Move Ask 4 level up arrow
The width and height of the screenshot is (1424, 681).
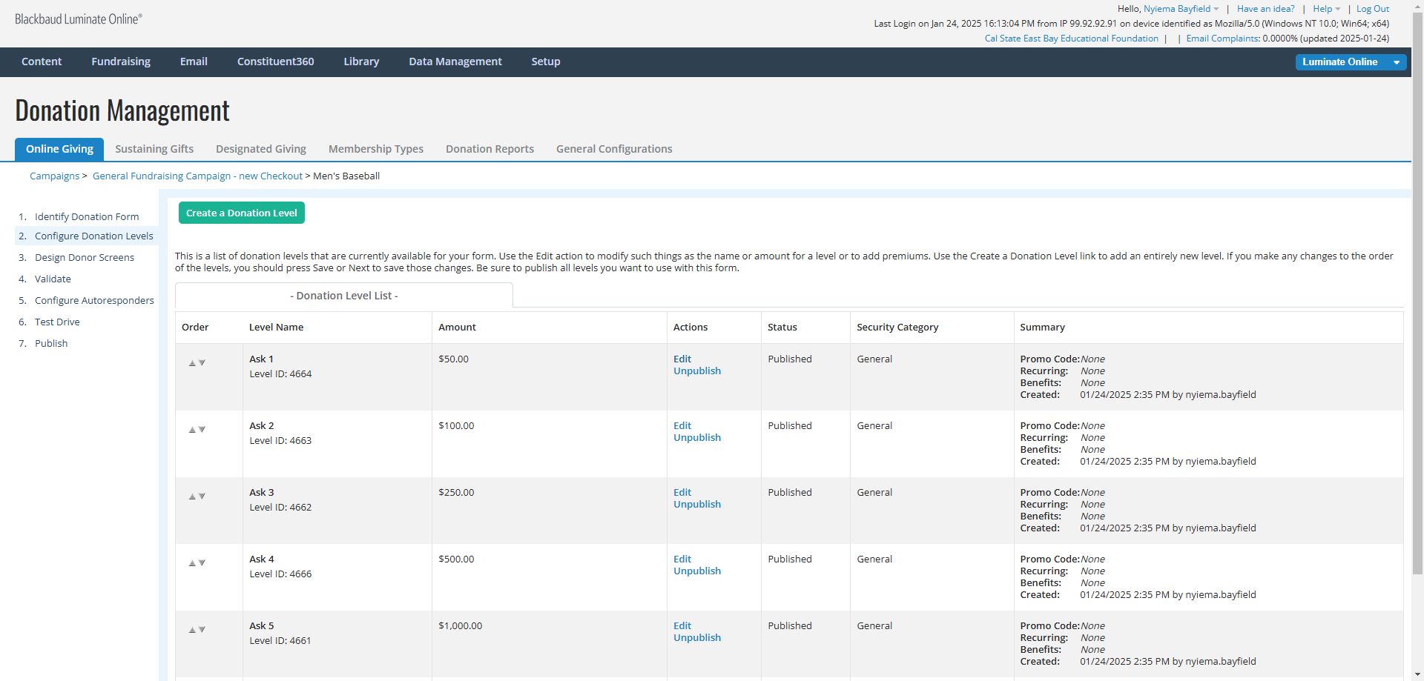(192, 563)
